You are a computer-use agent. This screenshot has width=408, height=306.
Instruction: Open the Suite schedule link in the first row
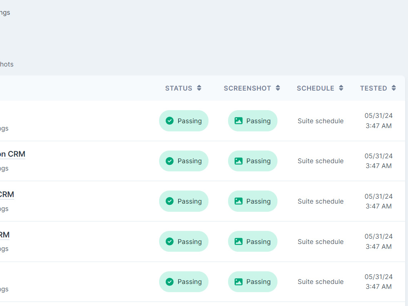(x=321, y=121)
